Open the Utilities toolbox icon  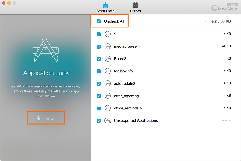pos(135,5)
